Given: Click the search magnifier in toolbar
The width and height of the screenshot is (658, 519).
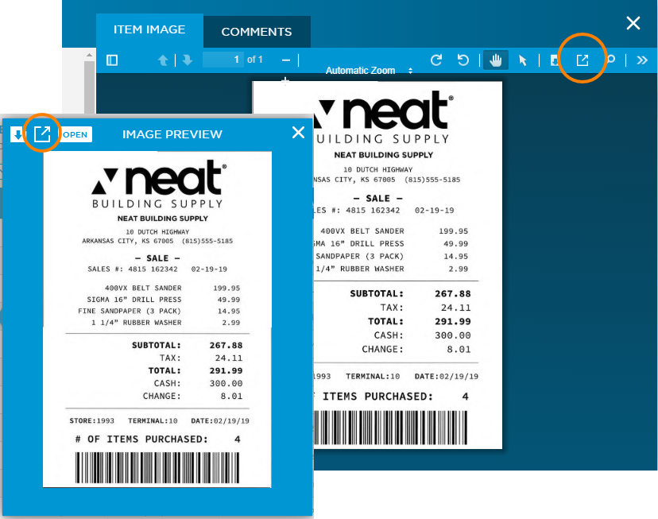Looking at the screenshot, I should [611, 60].
